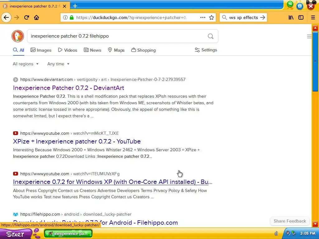319x239 pixels.
Task: Click the green minimize window button
Action: (x=290, y=4)
